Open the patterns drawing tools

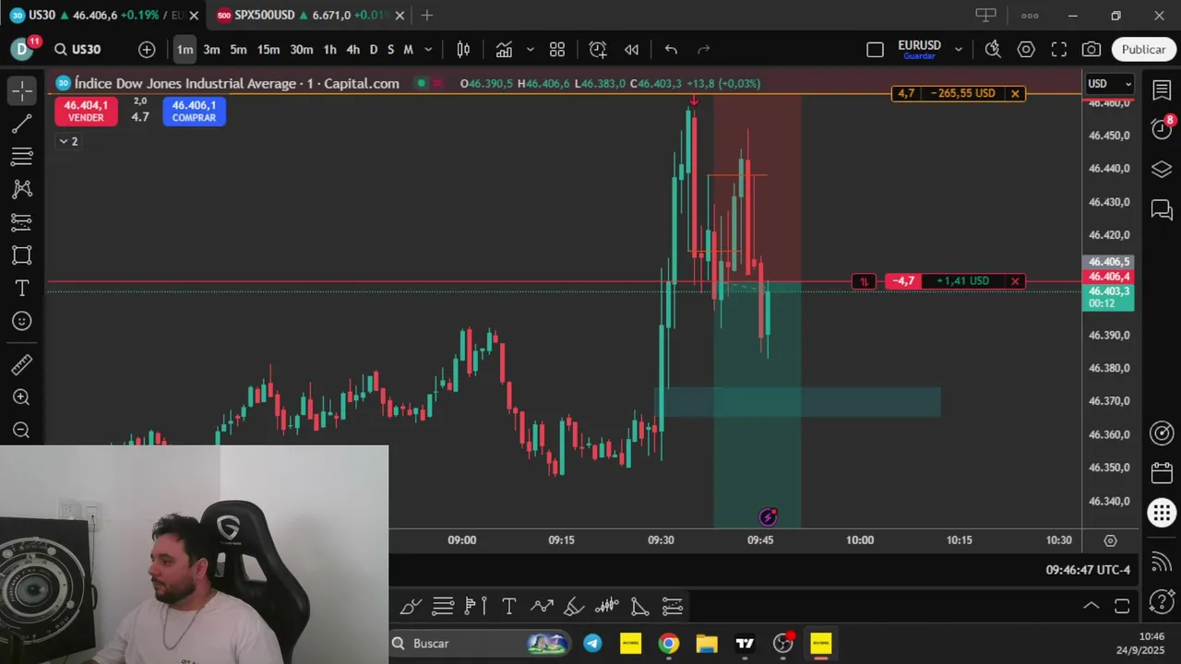click(22, 189)
